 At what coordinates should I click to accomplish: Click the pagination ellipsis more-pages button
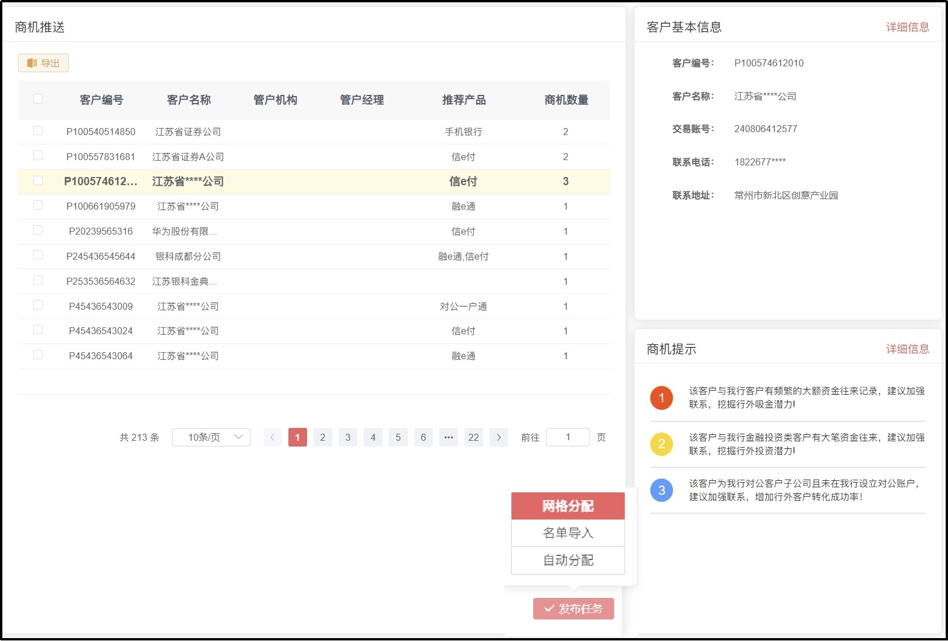click(x=448, y=437)
